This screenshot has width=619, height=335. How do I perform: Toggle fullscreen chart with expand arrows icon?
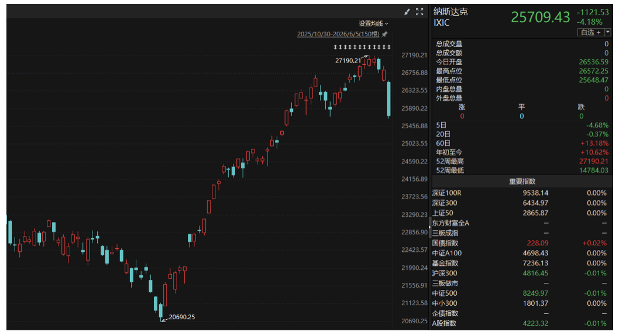419,12
